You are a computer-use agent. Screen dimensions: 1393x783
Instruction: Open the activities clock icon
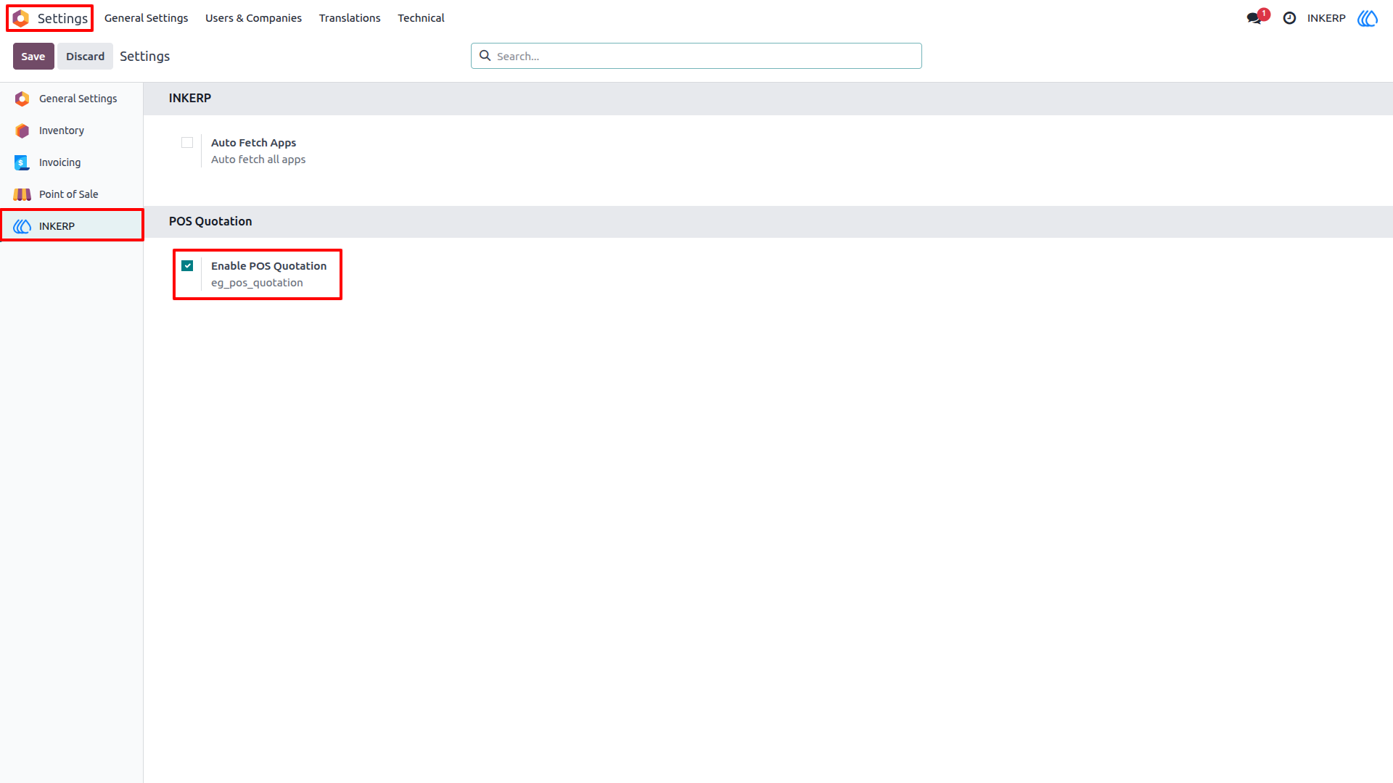tap(1289, 18)
